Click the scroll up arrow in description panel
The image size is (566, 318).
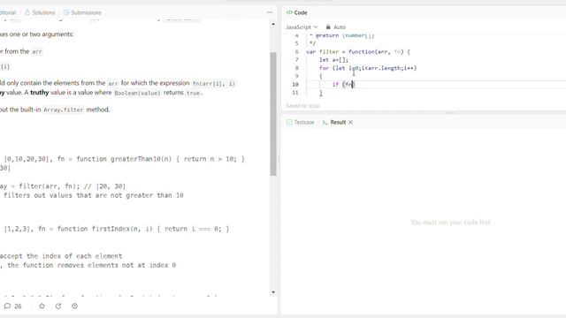coord(273,24)
